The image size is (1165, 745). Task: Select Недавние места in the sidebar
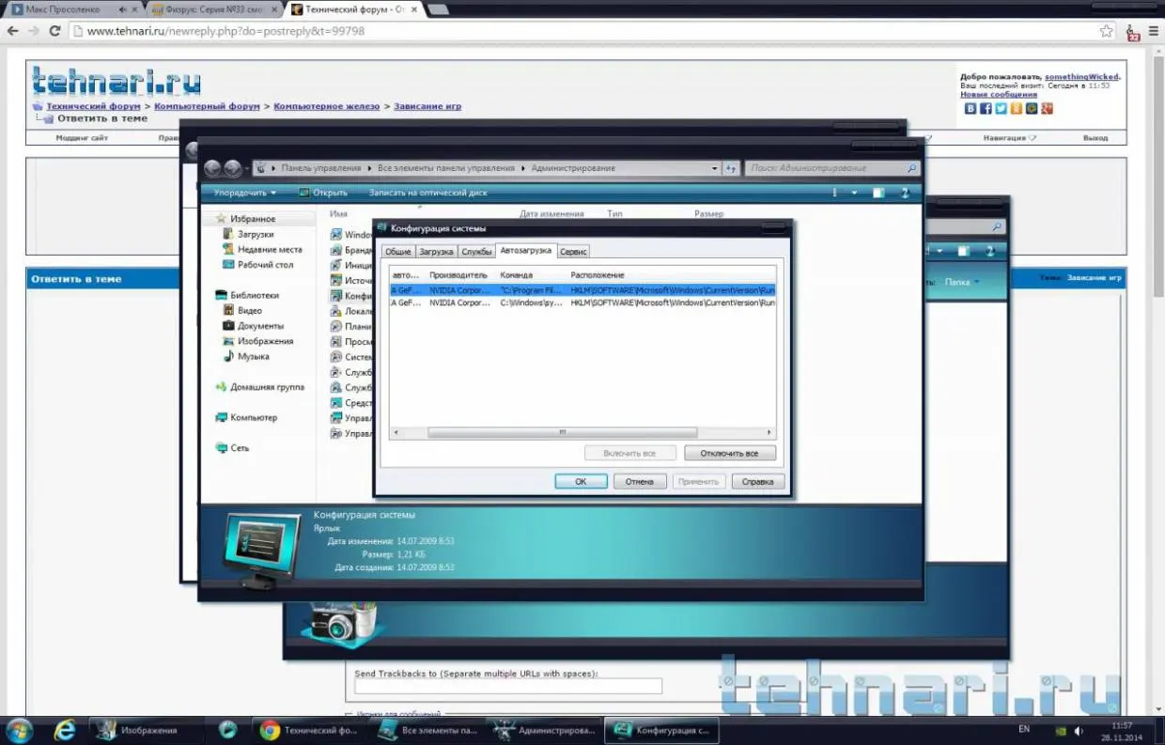(270, 249)
